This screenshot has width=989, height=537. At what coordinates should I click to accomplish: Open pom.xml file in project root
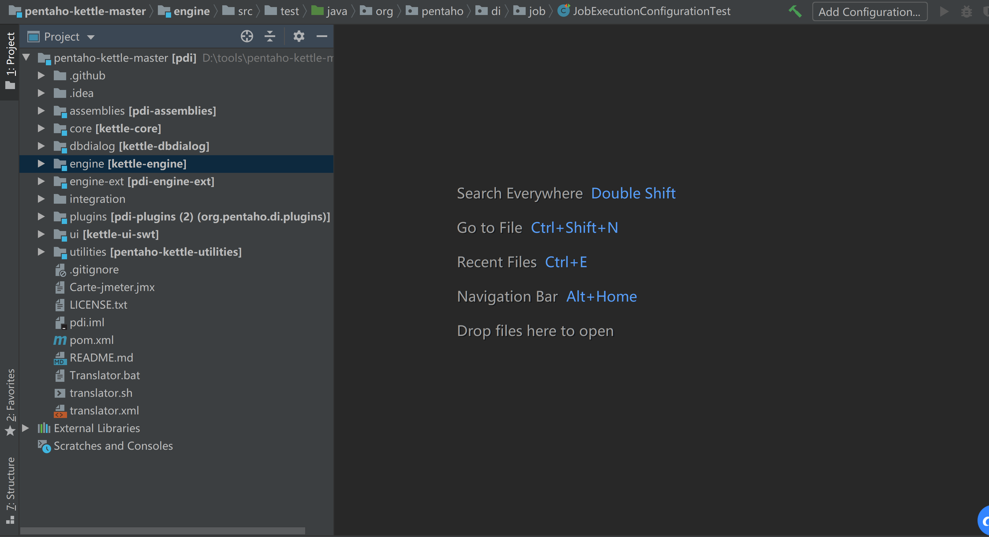click(91, 339)
